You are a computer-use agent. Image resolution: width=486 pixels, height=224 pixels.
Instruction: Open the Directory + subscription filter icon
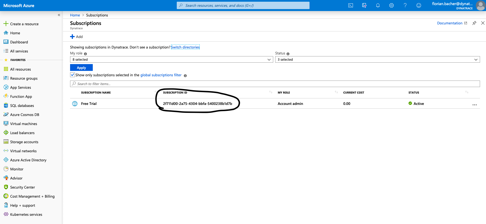tap(364, 5)
